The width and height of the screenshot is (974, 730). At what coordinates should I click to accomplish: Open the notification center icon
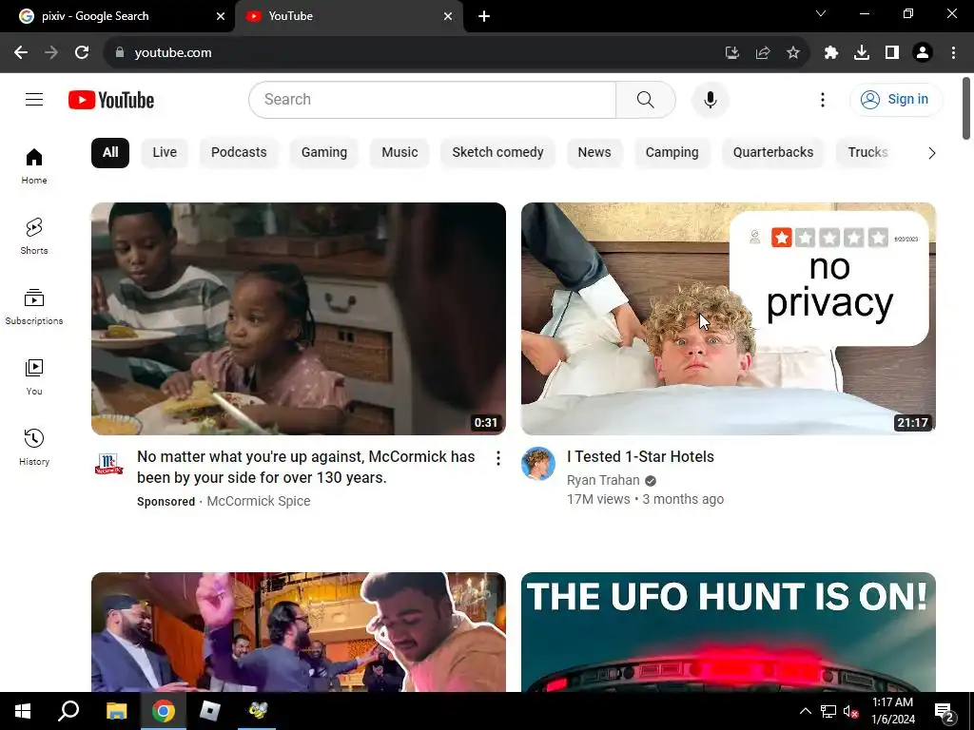(x=944, y=713)
